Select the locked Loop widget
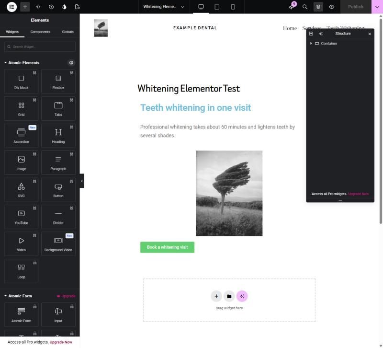The height and width of the screenshot is (348, 383). 21,271
